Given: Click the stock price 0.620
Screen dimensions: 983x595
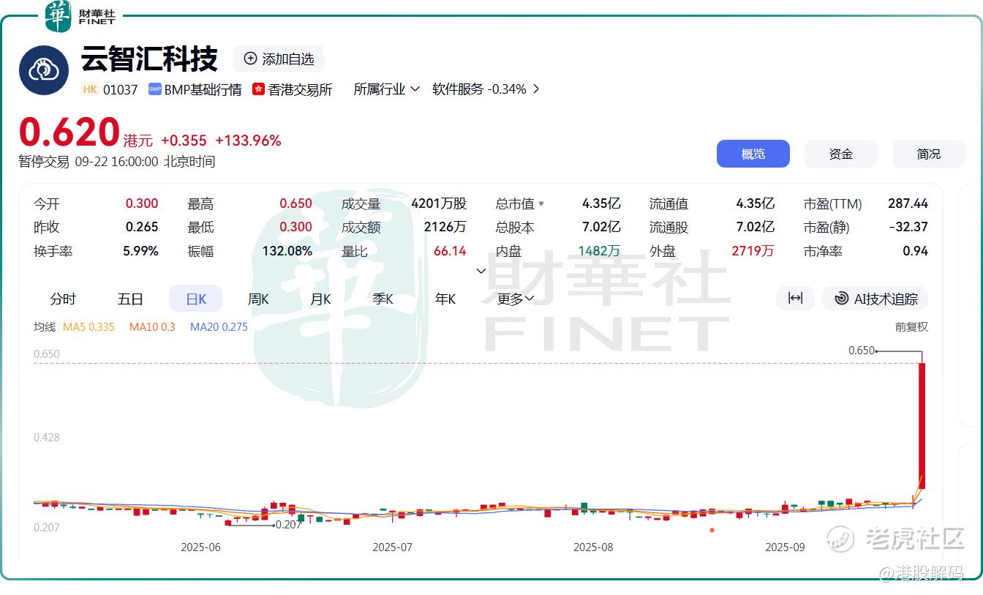Looking at the screenshot, I should click(x=69, y=132).
